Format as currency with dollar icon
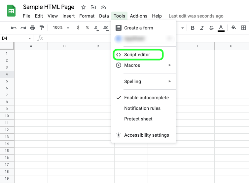Viewport: 249px width, 183px height. click(x=78, y=28)
